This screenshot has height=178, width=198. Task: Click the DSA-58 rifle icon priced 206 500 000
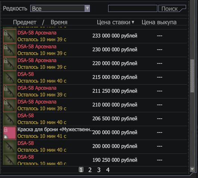pos(10,119)
